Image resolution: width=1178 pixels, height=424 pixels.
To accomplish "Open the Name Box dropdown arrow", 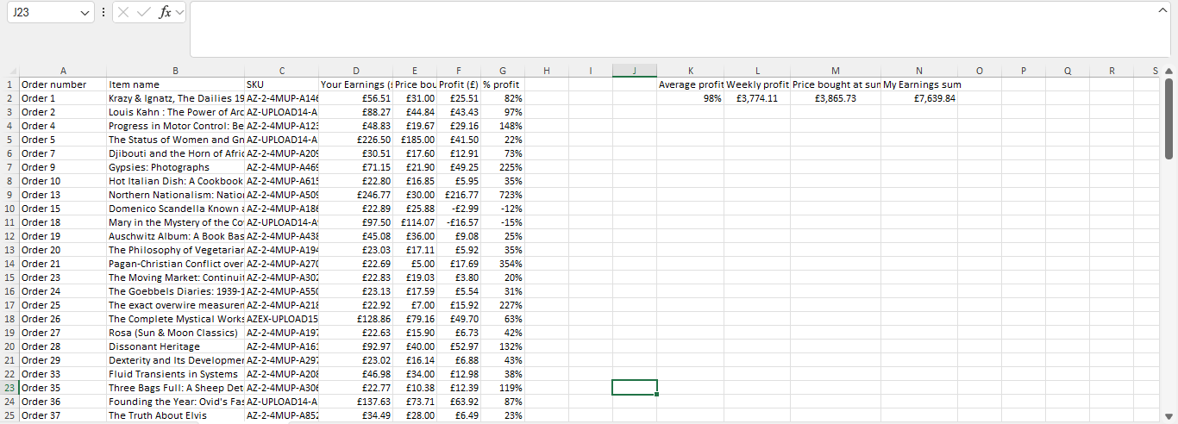I will point(84,13).
